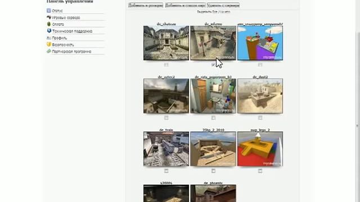
Task: Uncheck the de_inferno map checkbox
Action: 213,65
